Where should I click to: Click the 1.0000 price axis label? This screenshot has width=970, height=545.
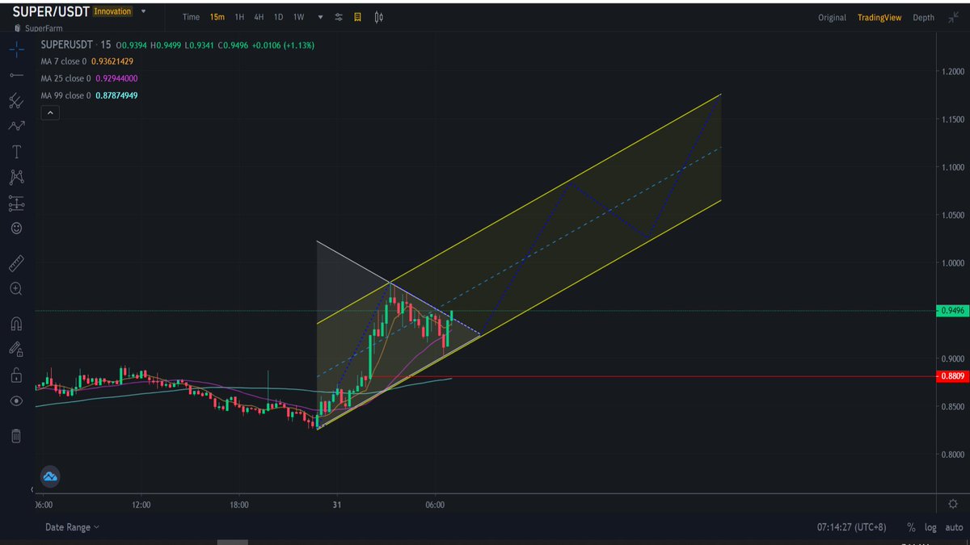click(953, 263)
